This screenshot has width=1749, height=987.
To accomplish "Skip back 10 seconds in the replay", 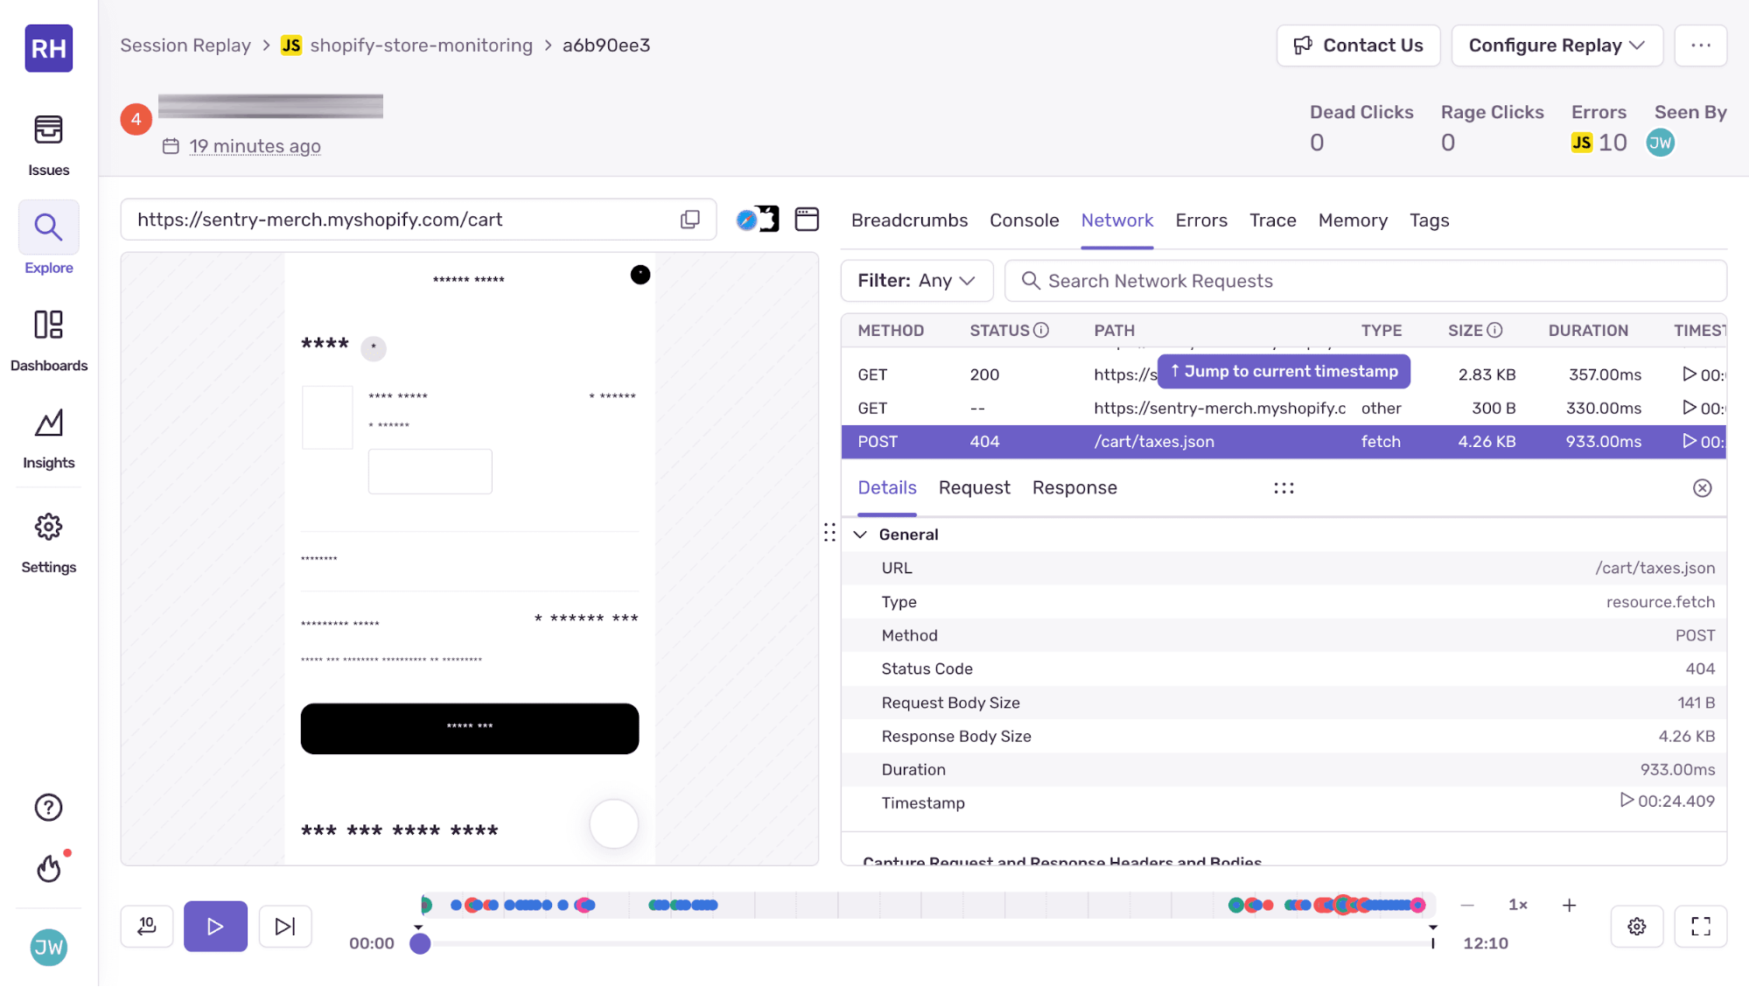I will (146, 926).
